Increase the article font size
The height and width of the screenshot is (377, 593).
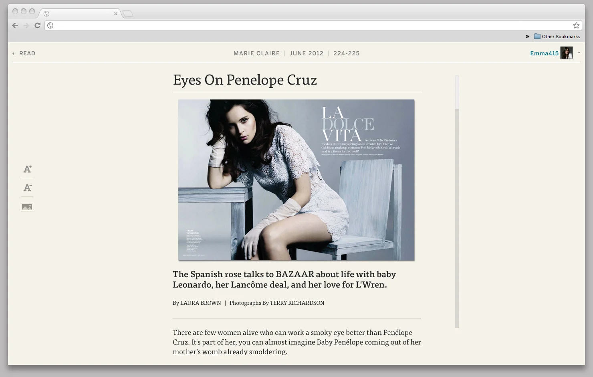[27, 169]
